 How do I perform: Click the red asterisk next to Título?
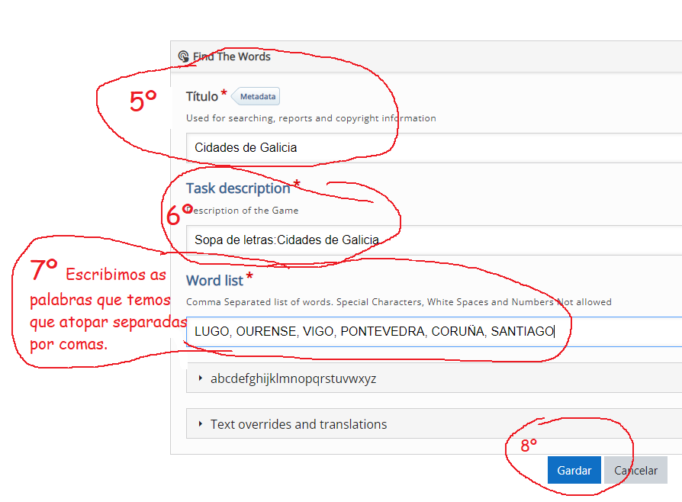(x=224, y=95)
